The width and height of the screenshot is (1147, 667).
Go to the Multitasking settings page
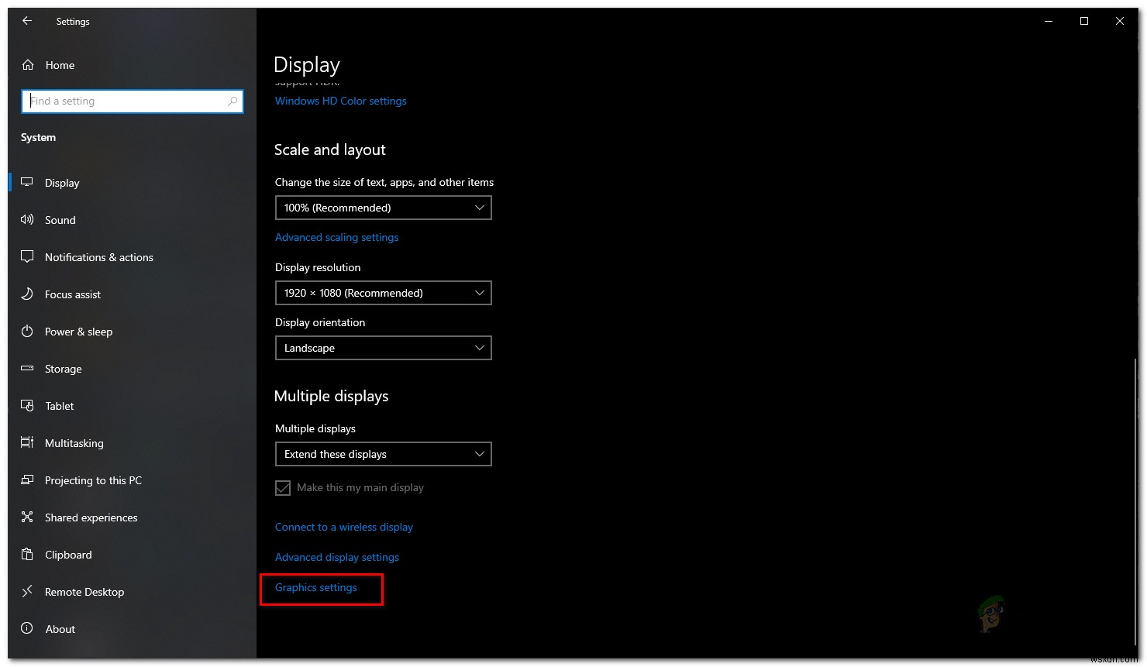(x=74, y=443)
